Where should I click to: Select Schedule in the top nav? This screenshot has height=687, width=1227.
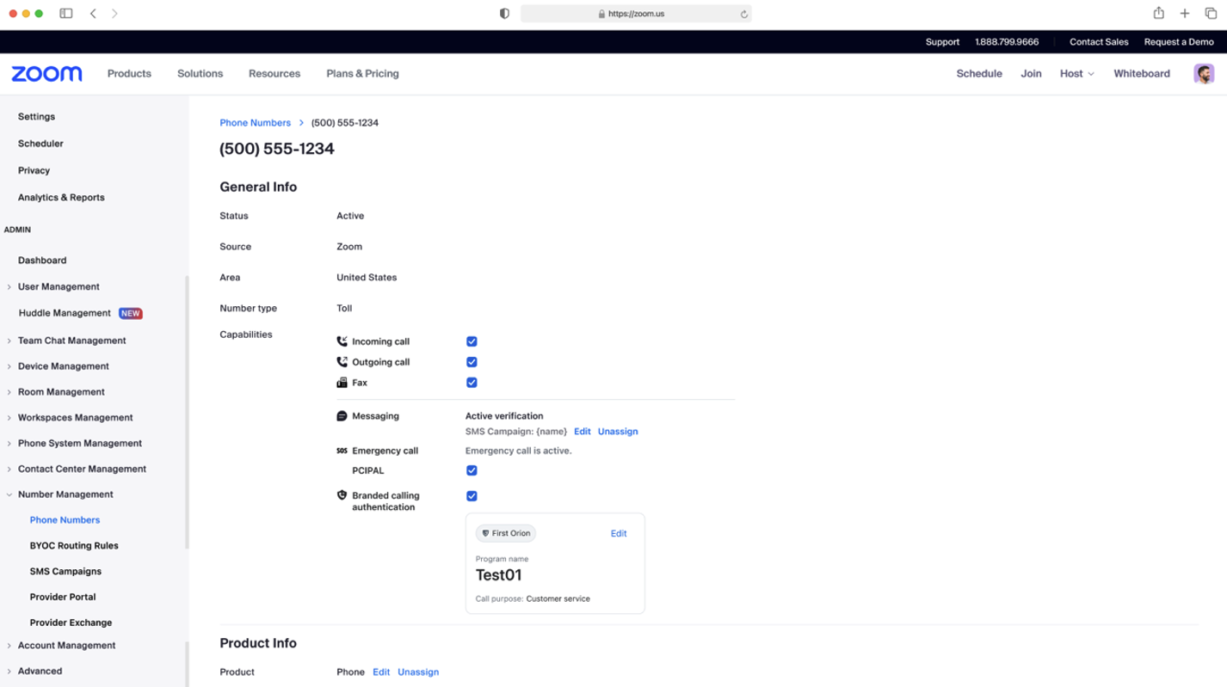point(979,74)
